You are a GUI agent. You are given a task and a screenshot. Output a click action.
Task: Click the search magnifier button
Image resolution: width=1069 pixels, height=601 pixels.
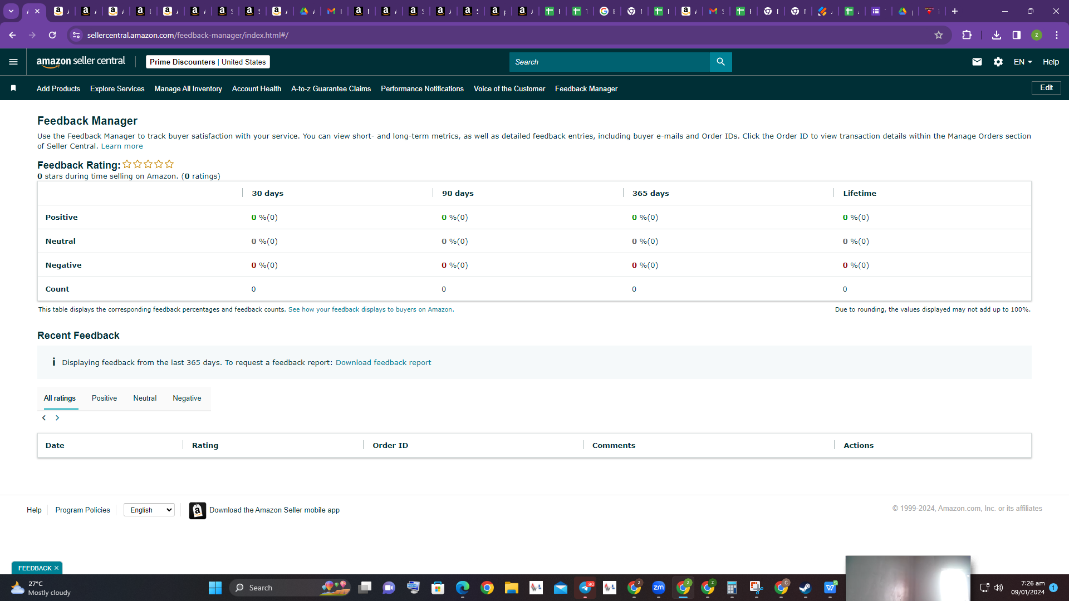click(x=720, y=62)
